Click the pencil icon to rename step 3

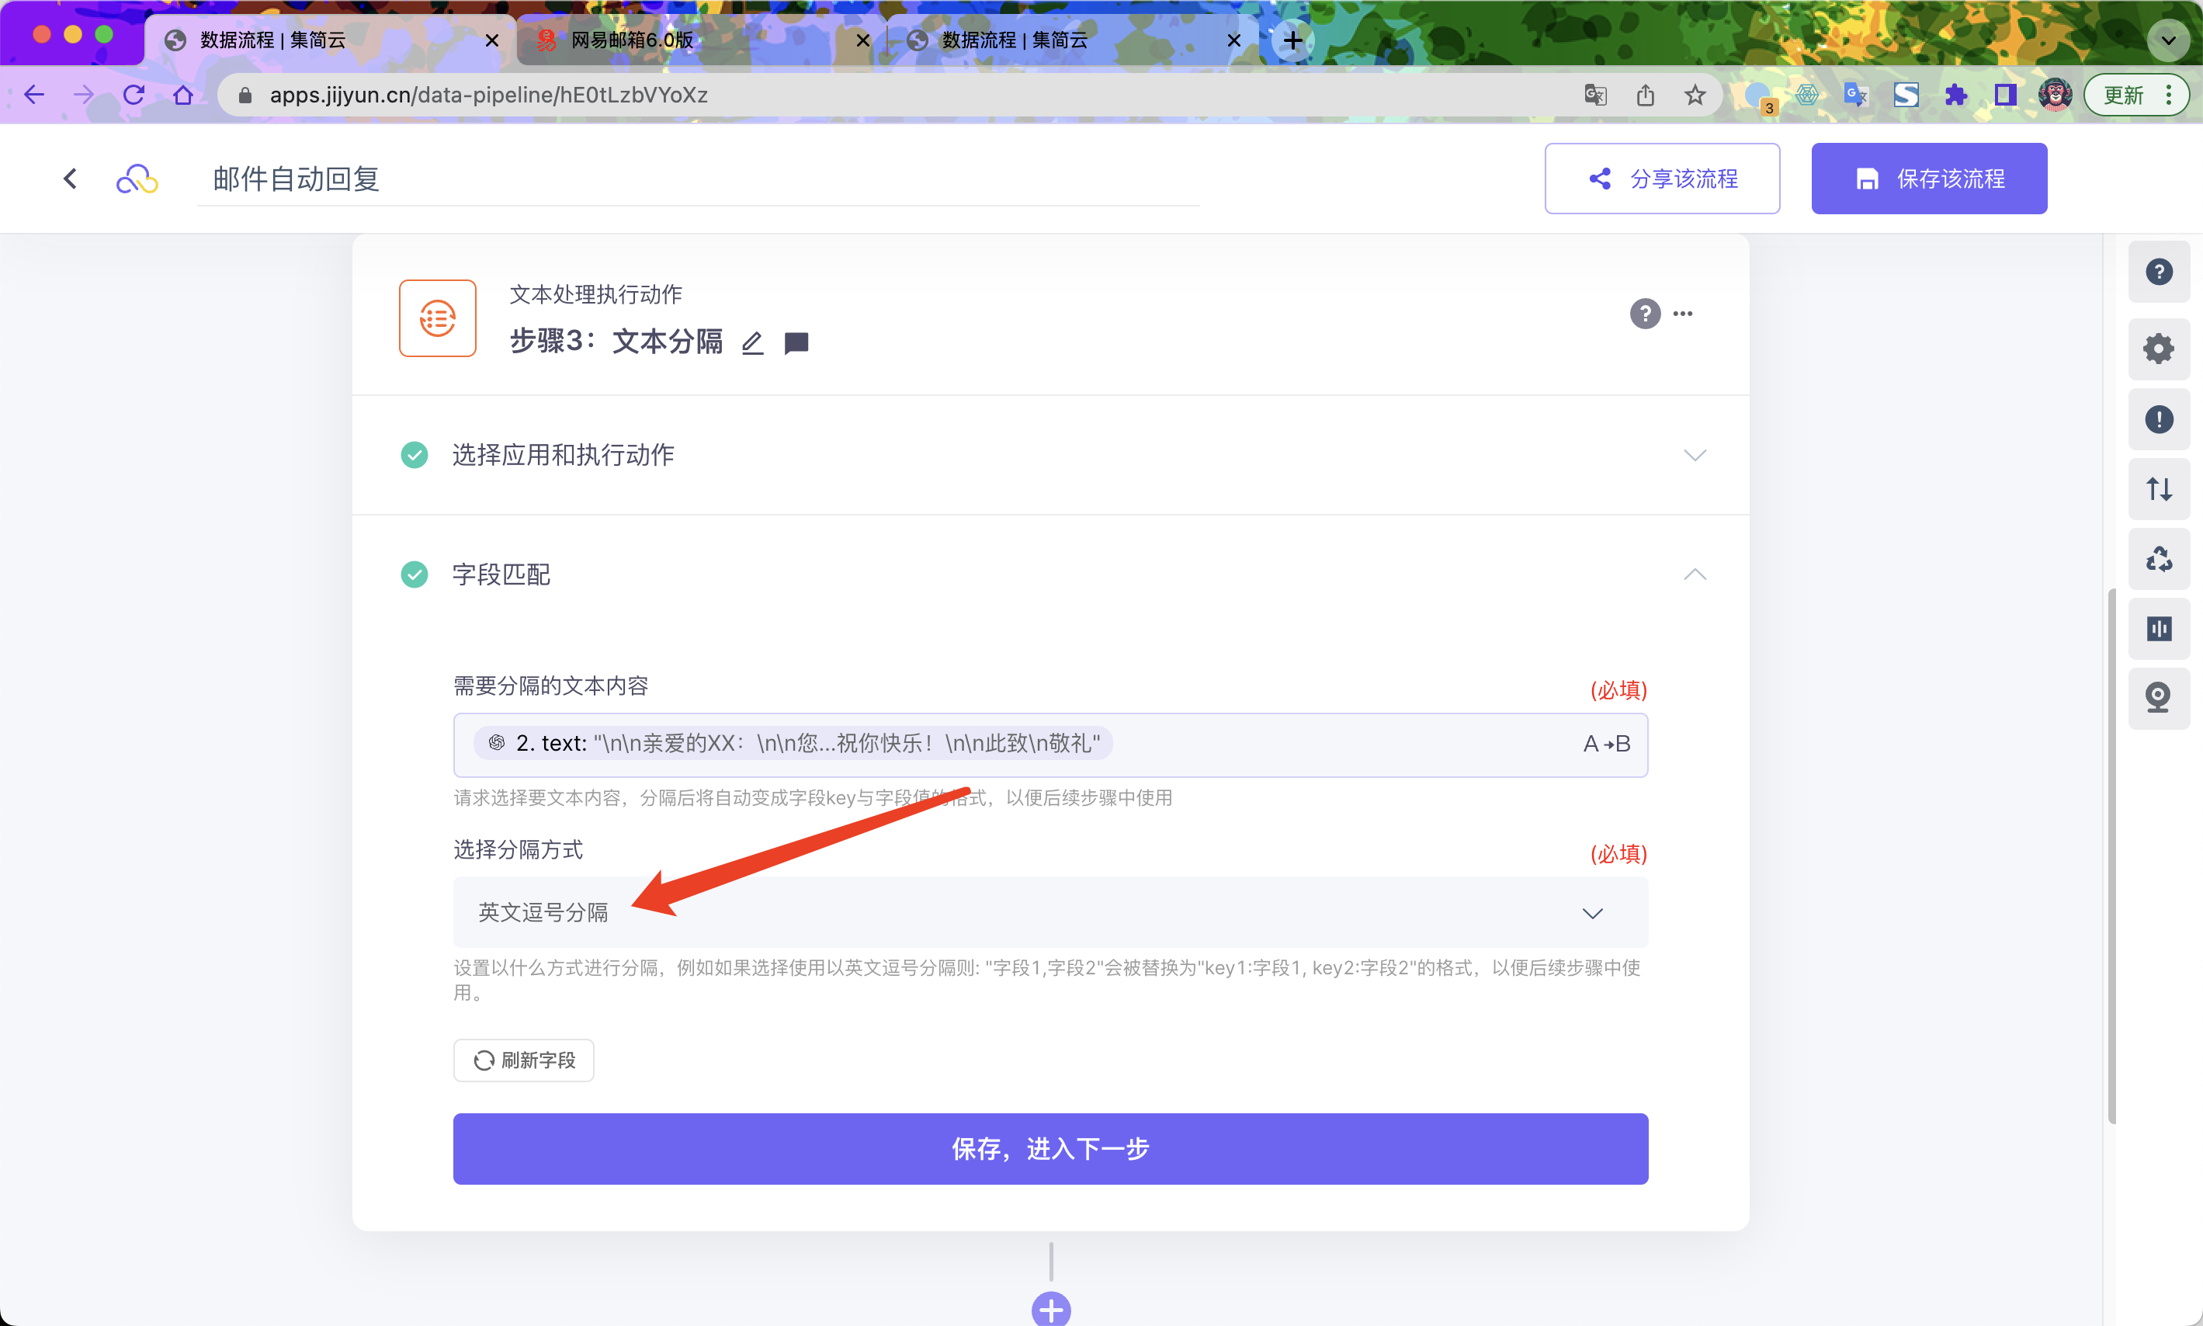click(x=752, y=343)
